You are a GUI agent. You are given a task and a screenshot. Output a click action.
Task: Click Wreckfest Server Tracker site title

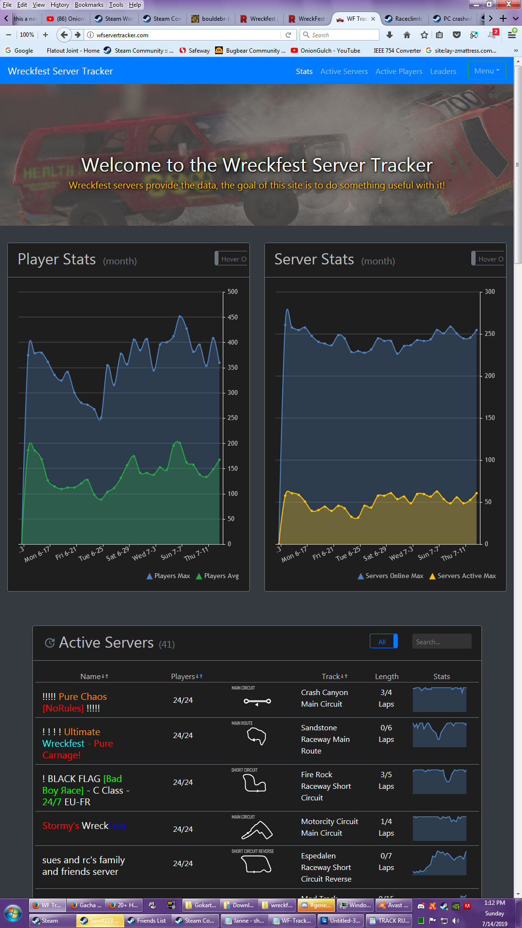[x=60, y=71]
